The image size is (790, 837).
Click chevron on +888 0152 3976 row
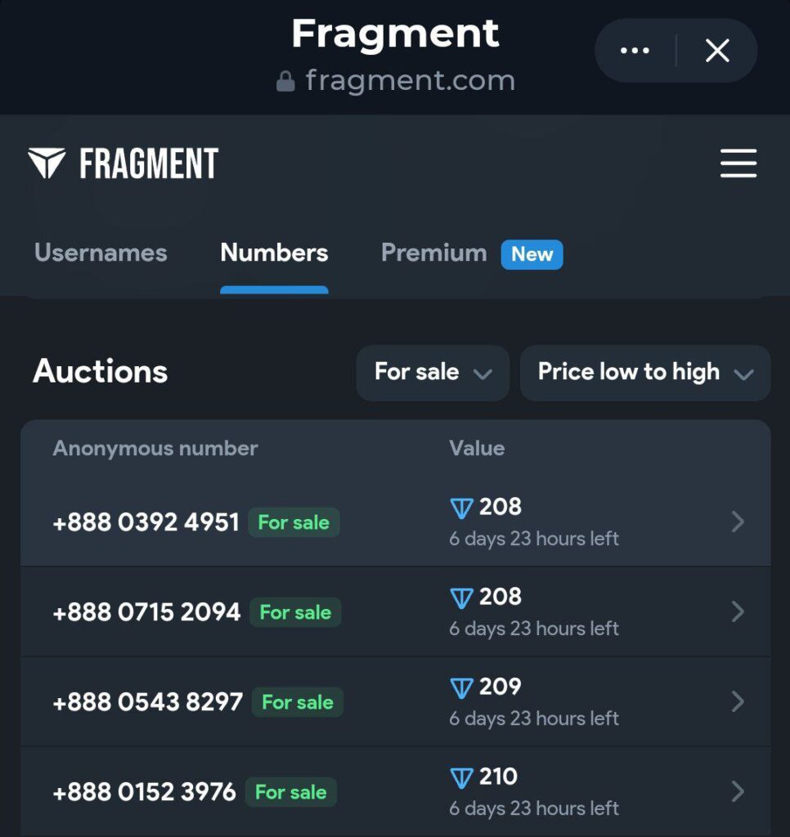pos(737,791)
